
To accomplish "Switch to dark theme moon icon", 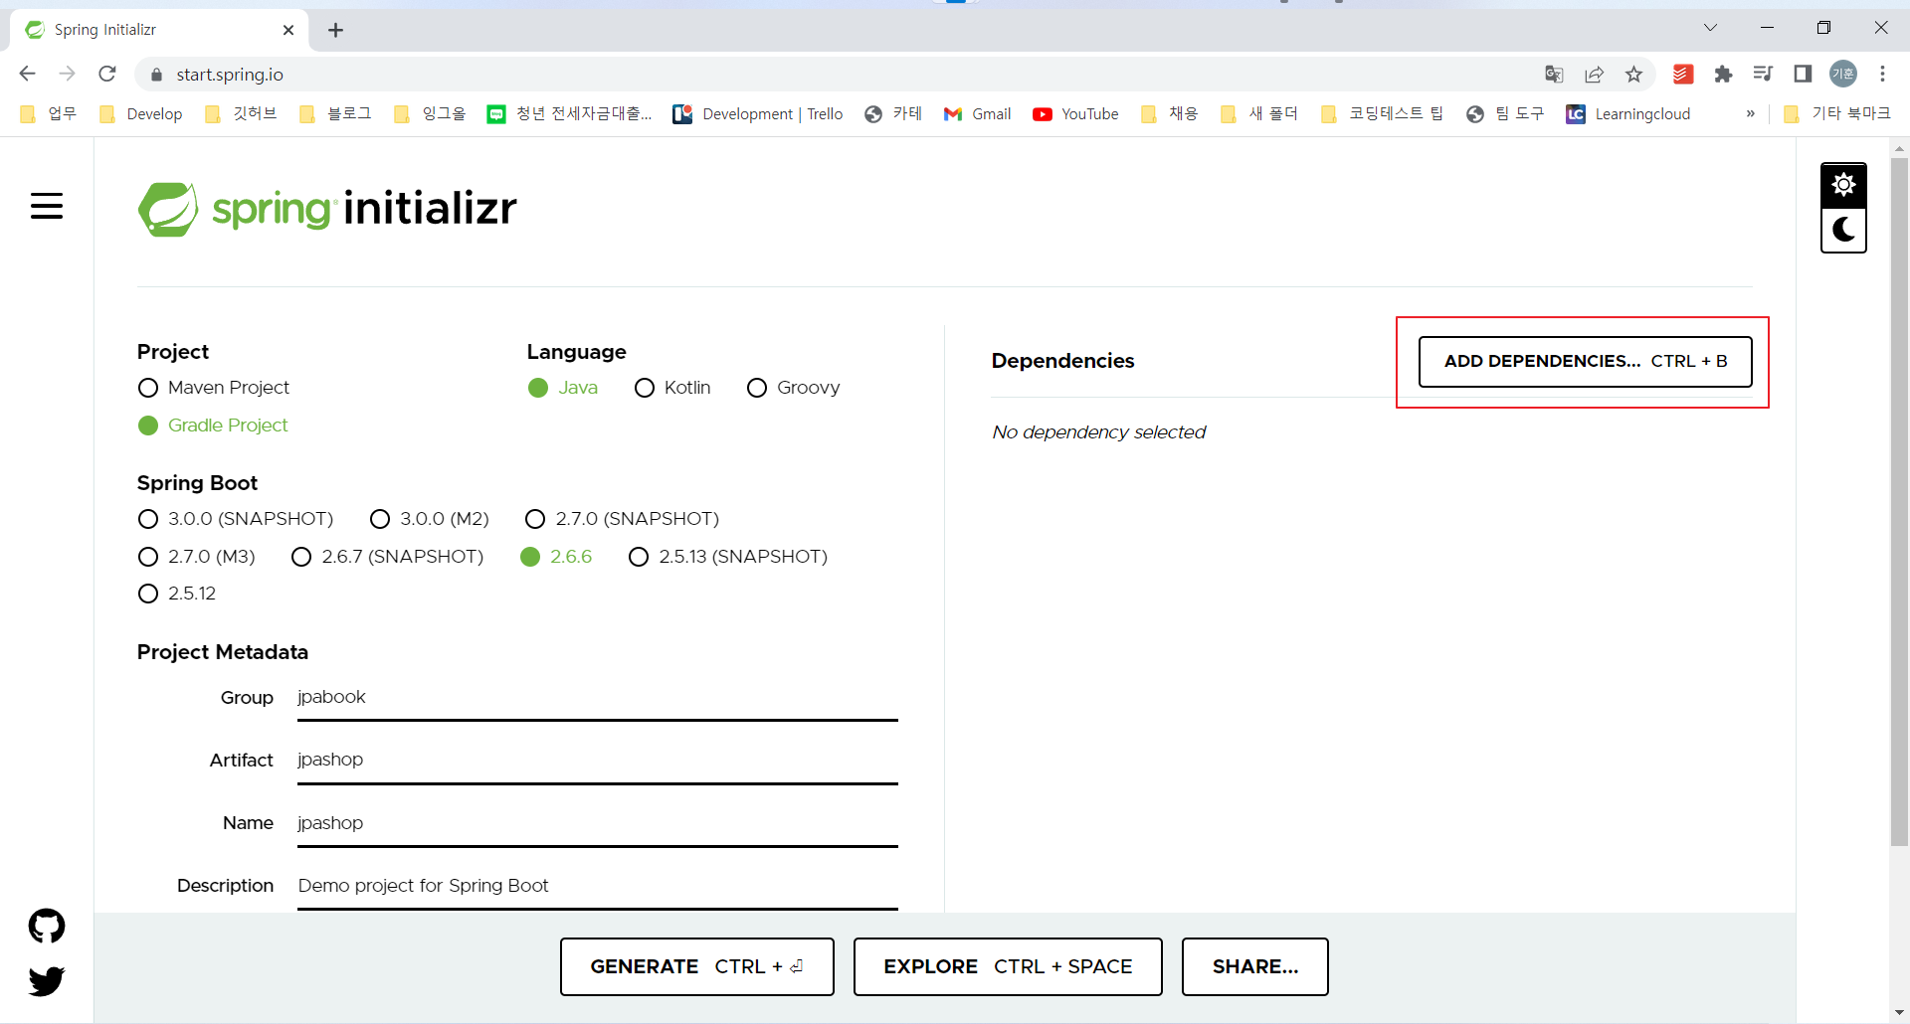I will (1843, 230).
